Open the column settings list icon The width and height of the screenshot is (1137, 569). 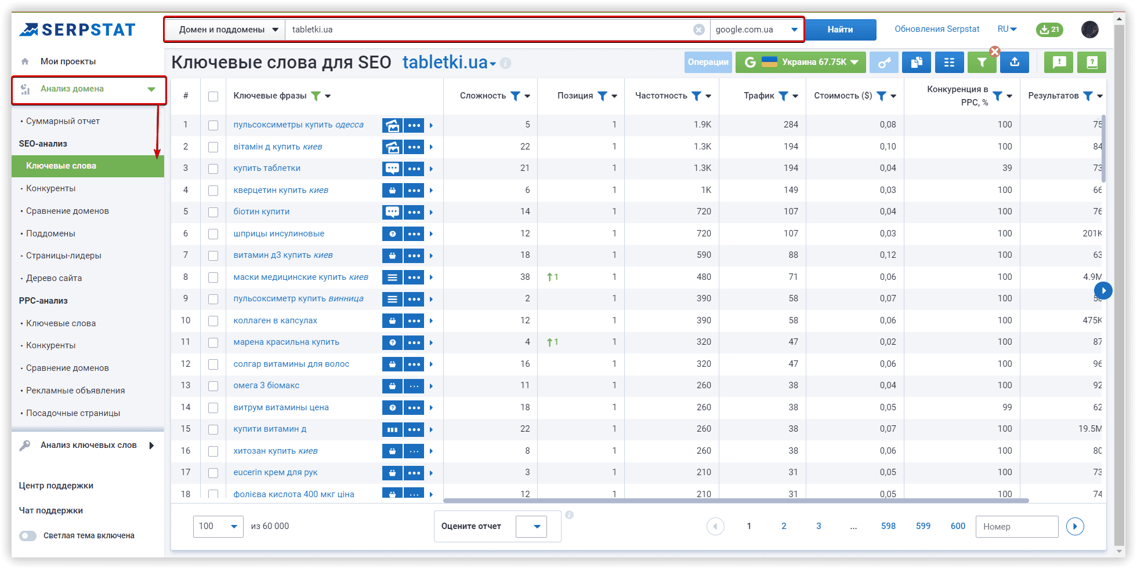coord(949,63)
